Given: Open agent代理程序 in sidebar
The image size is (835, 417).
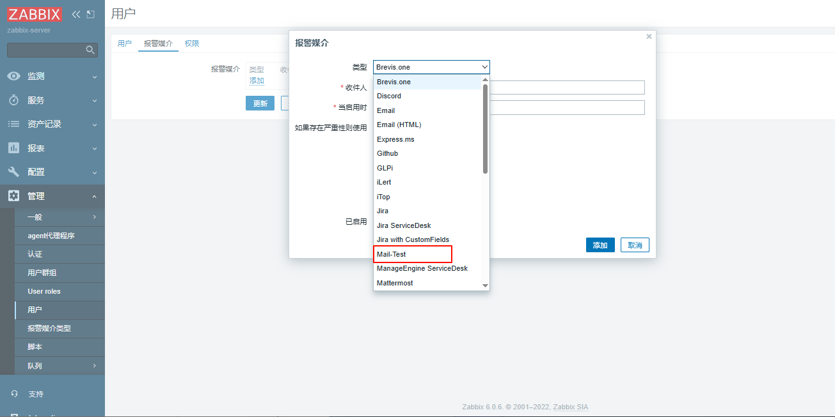Looking at the screenshot, I should point(60,236).
